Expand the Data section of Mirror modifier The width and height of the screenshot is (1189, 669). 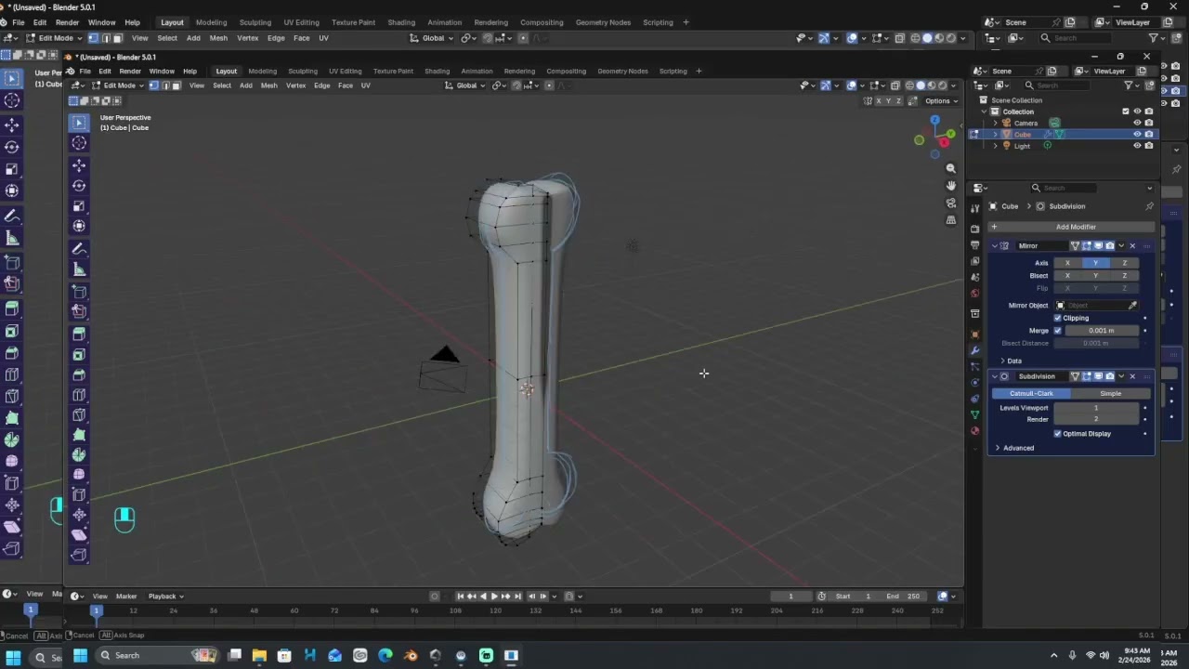coord(1013,361)
